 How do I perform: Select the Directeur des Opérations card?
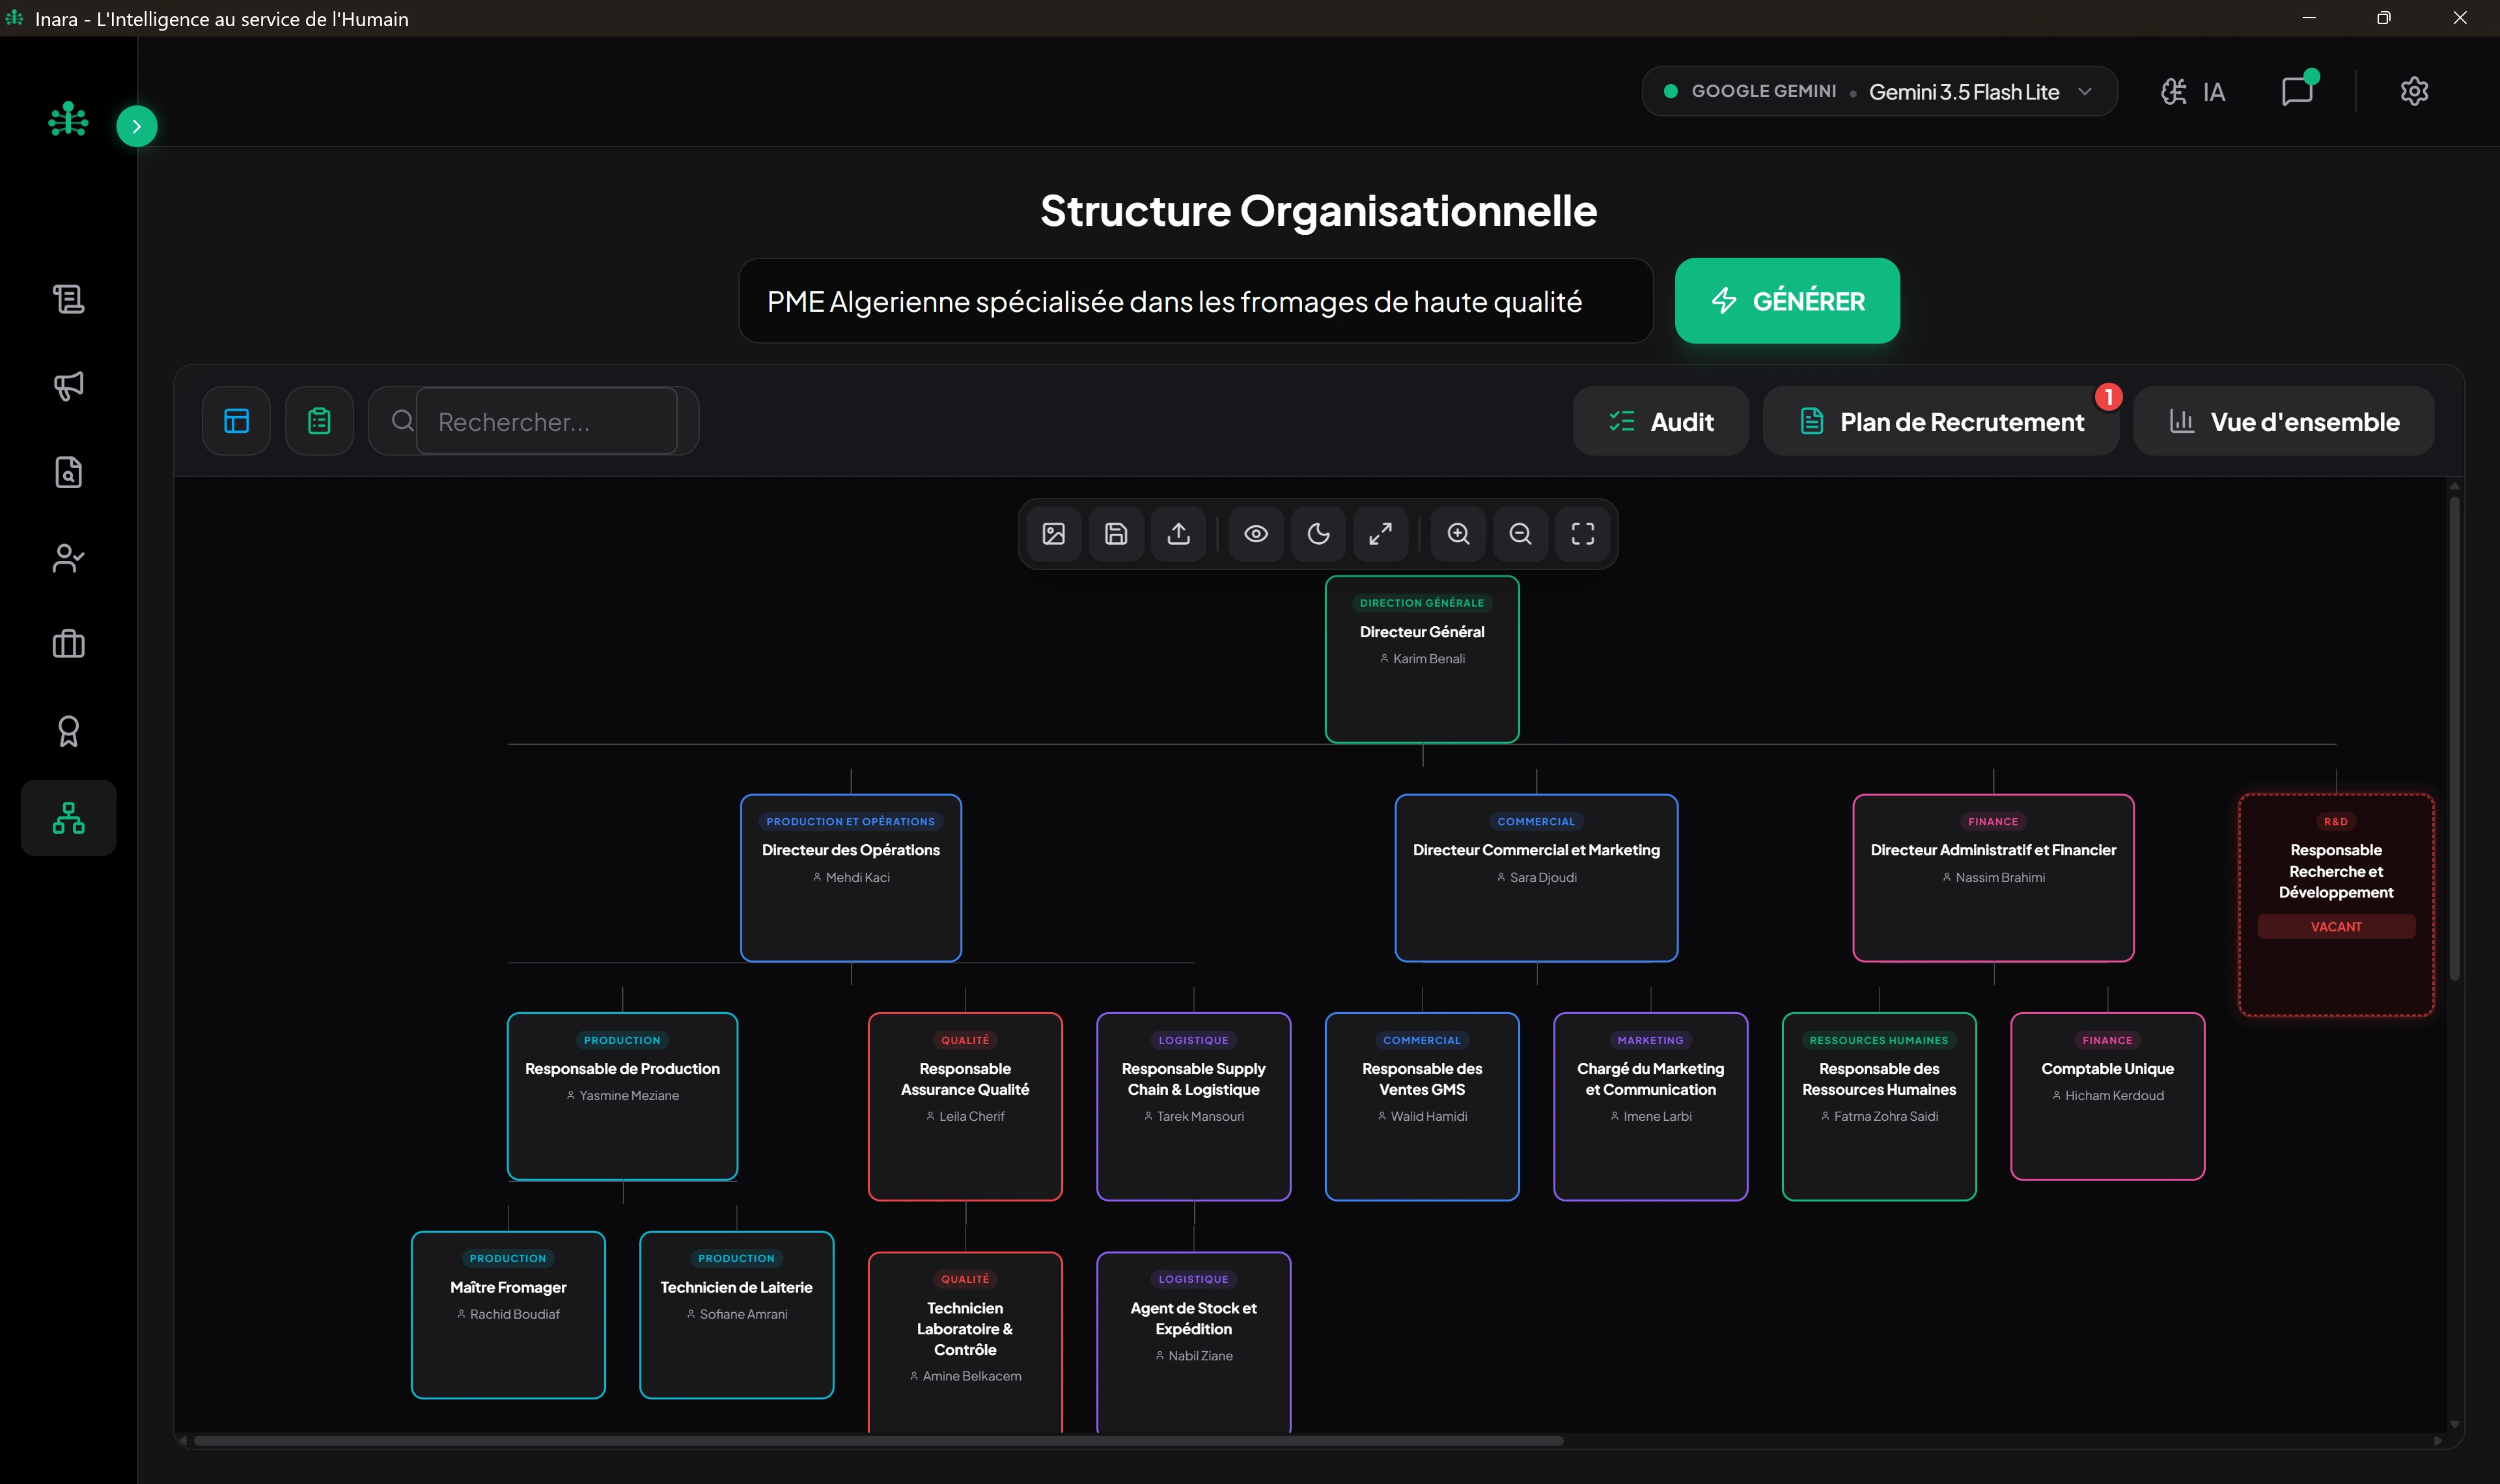(x=851, y=878)
